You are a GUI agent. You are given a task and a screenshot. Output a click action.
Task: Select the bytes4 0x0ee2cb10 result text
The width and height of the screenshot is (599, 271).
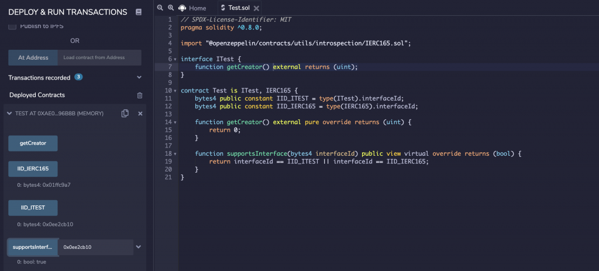pyautogui.click(x=45, y=224)
